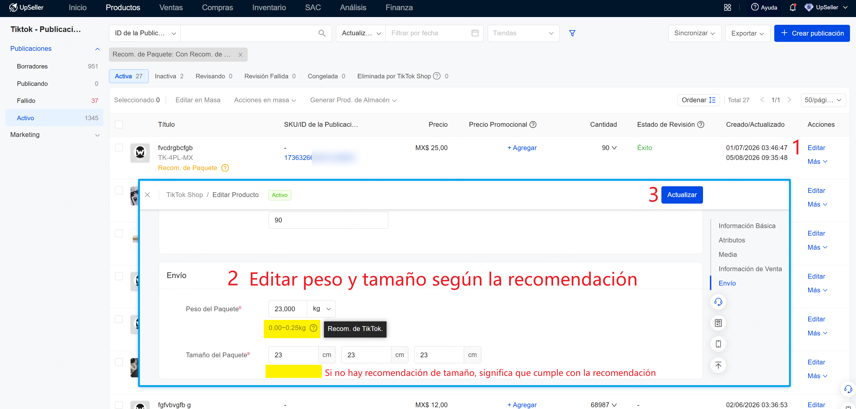Image resolution: width=856 pixels, height=409 pixels.
Task: Click the Ayuda help icon
Action: 755,7
